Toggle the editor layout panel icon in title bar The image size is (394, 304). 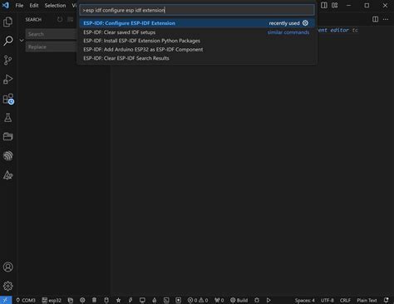click(324, 5)
